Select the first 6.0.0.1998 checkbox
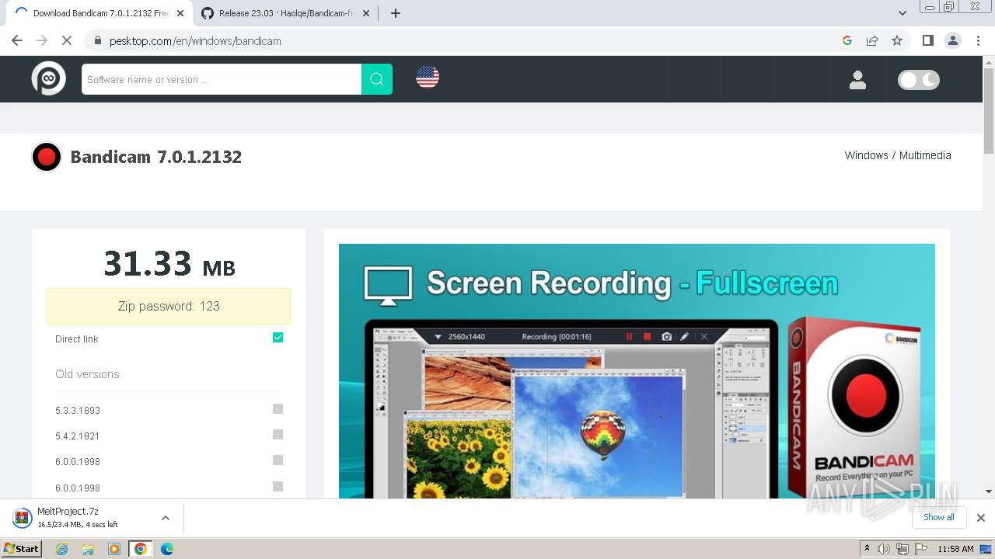The image size is (995, 559). [x=278, y=460]
